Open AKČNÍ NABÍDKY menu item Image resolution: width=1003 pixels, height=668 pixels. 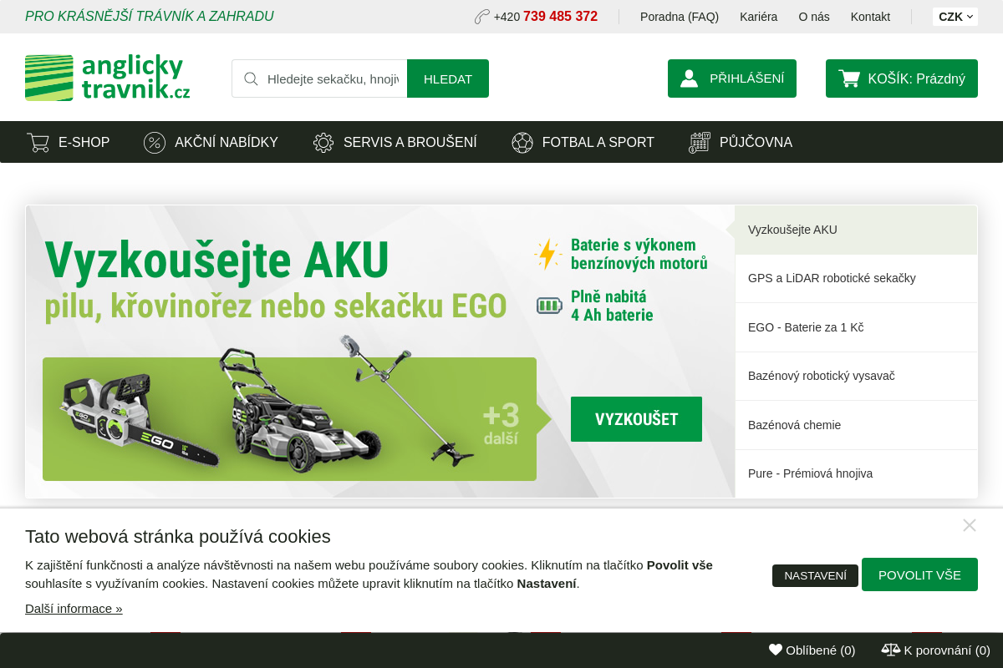pyautogui.click(x=211, y=142)
